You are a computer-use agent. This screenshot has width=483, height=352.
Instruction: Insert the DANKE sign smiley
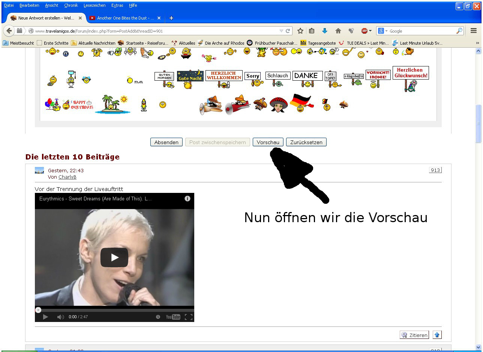307,78
